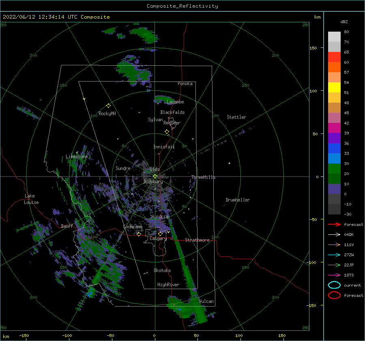The image size is (365, 341).
Task: Click the Lake Louise label
Action: (x=31, y=199)
